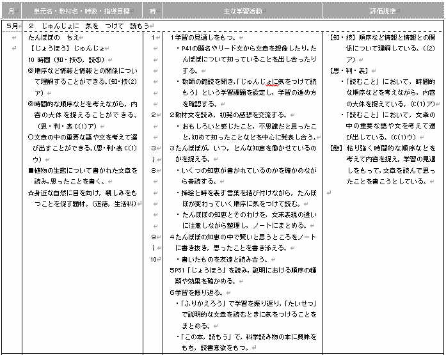The height and width of the screenshot is (355, 446).
Task: Click activity '3たんぽぽが,いつ,どんな知恵を働かせているの'
Action: coord(243,148)
